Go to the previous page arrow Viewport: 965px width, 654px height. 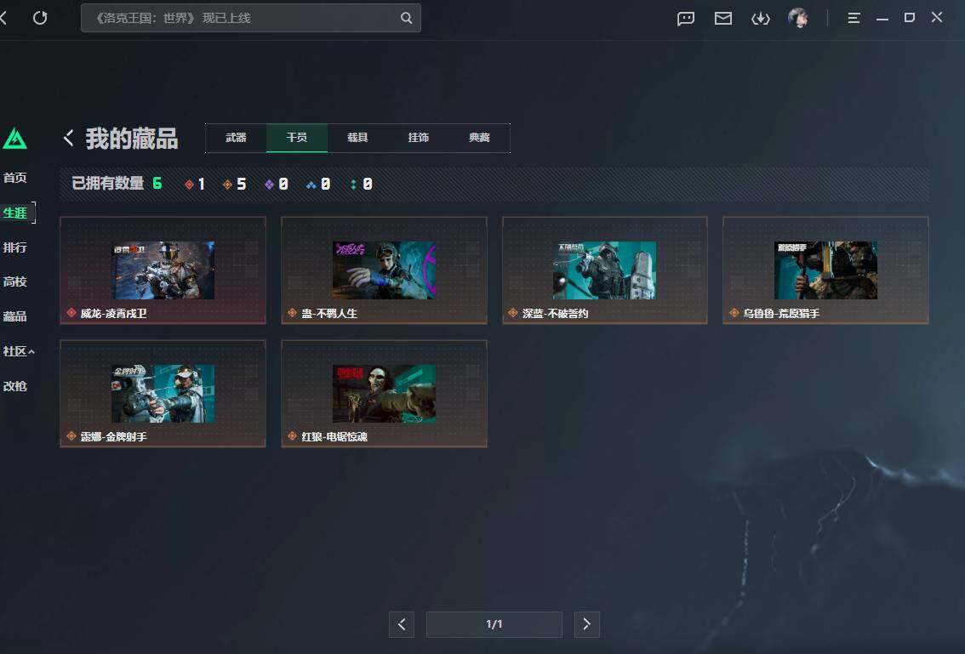[x=402, y=624]
